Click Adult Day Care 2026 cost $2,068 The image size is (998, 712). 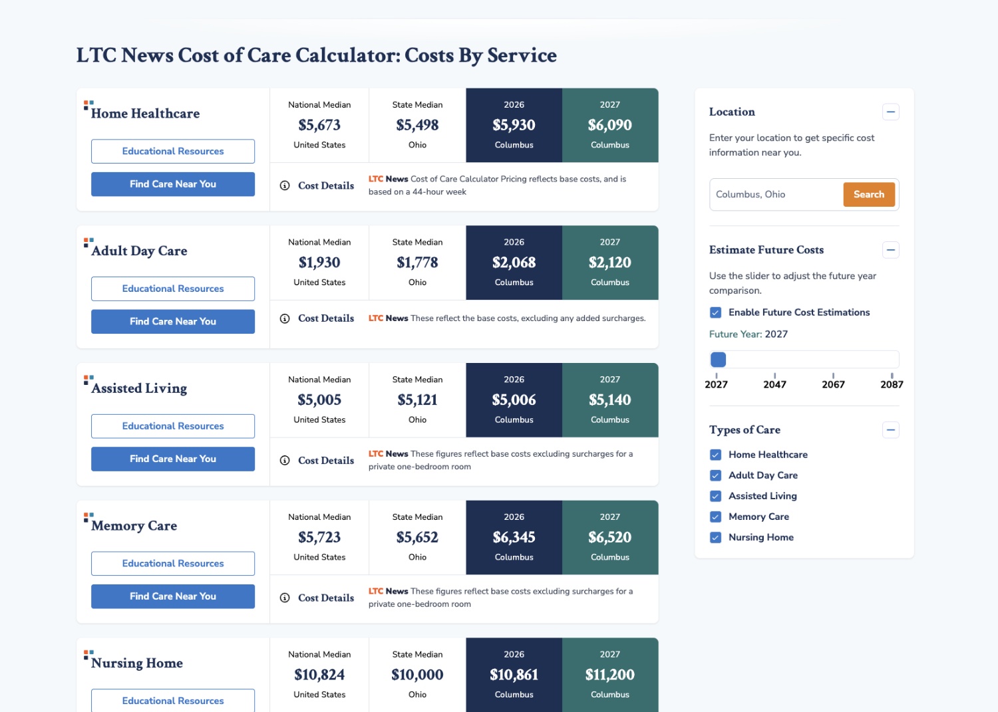point(514,263)
